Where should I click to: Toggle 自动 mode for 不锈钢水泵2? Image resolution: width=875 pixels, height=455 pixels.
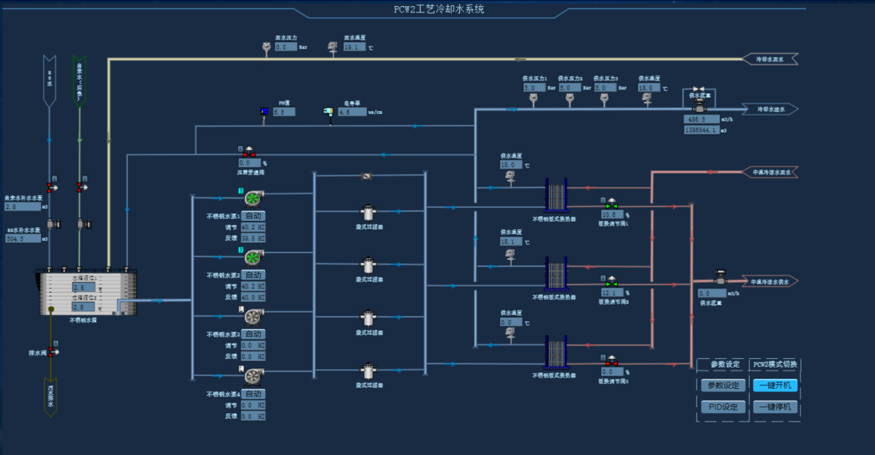pyautogui.click(x=253, y=275)
